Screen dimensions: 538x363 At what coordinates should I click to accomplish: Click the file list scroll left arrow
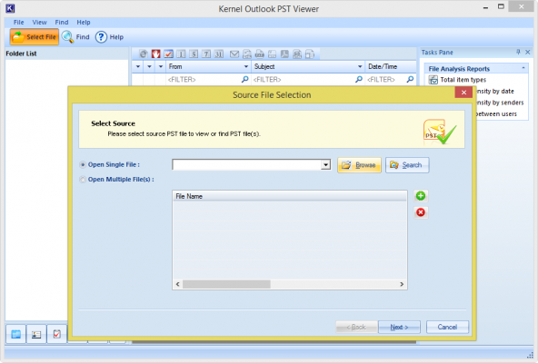177,284
